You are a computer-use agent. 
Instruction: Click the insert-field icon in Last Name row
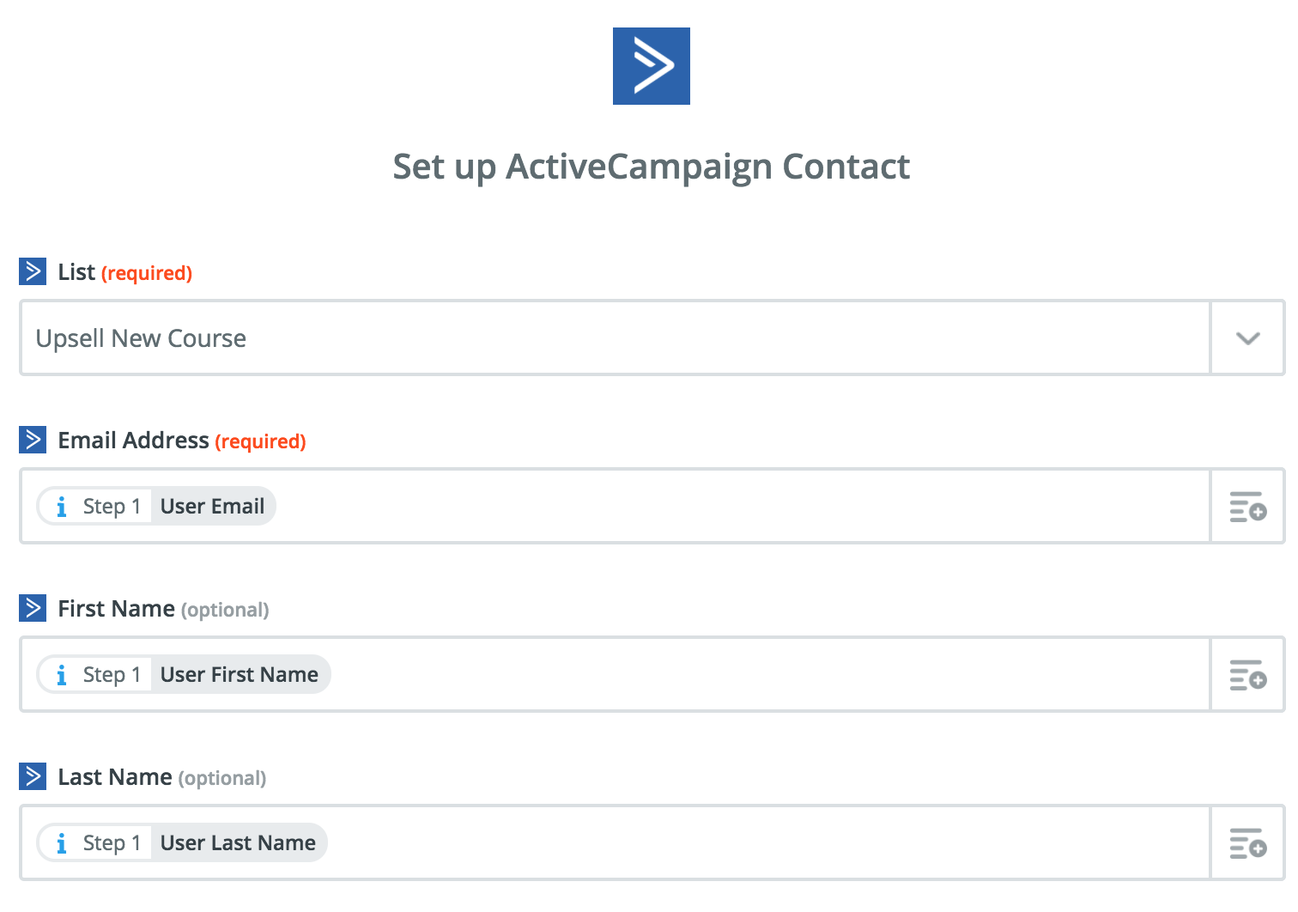point(1247,843)
